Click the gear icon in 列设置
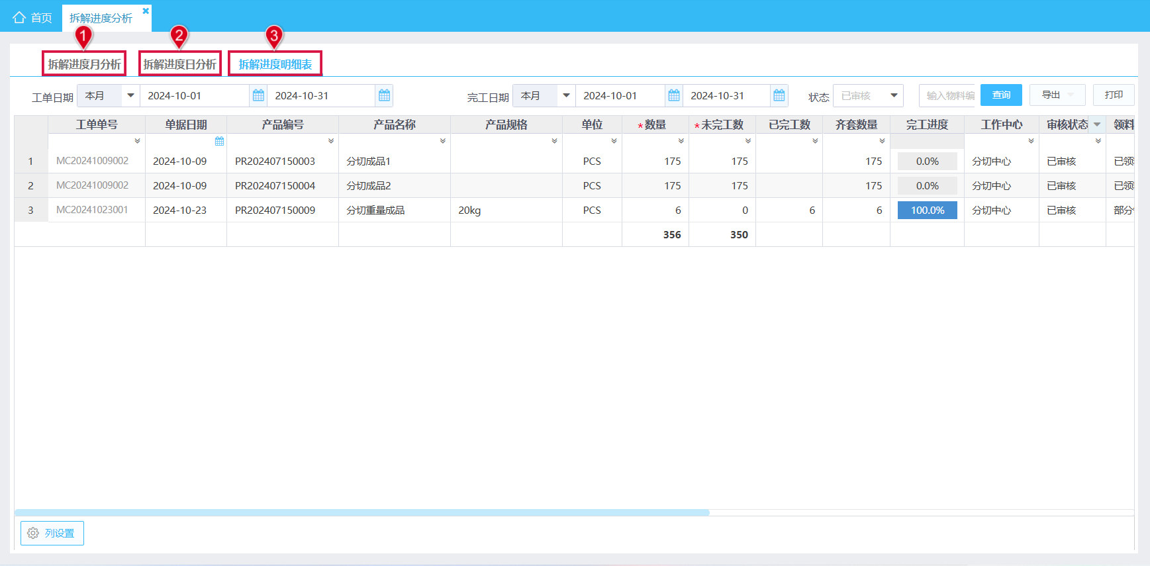 tap(33, 533)
